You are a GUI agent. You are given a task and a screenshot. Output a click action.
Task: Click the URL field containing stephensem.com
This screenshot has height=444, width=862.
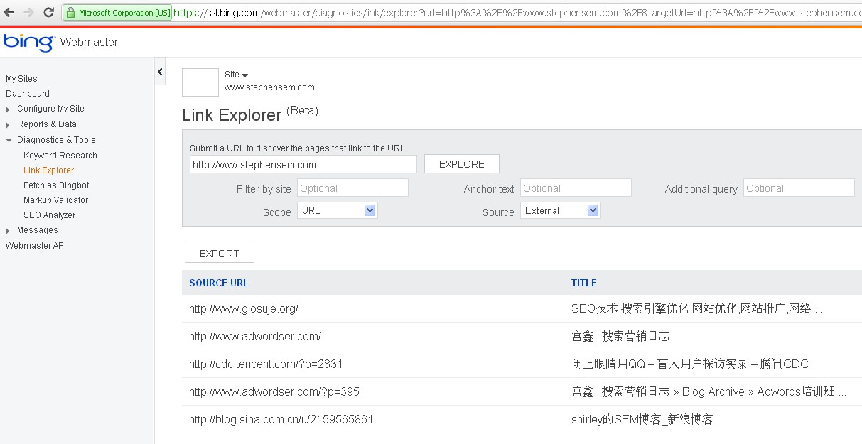tap(303, 164)
